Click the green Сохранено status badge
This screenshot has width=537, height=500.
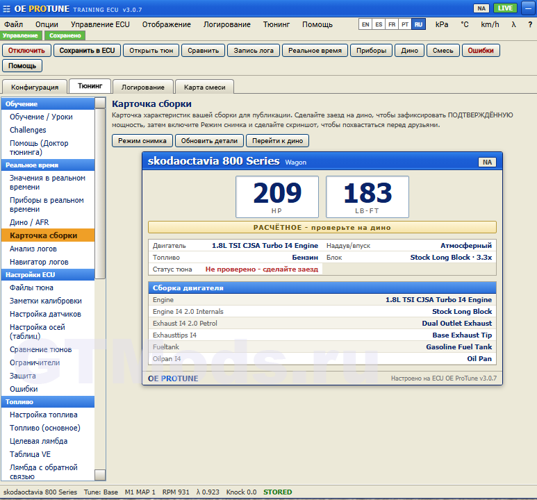65,35
